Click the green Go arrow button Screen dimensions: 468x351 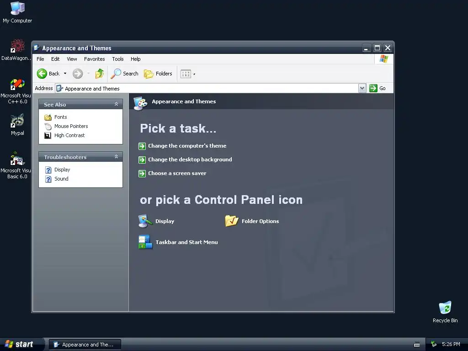coord(373,88)
